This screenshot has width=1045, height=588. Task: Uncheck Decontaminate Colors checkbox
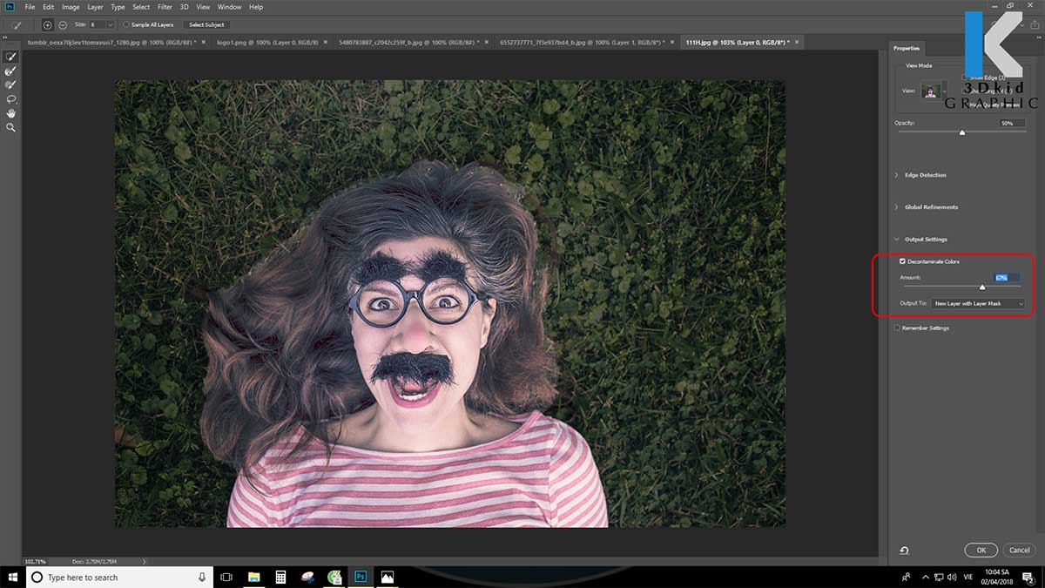tap(902, 261)
